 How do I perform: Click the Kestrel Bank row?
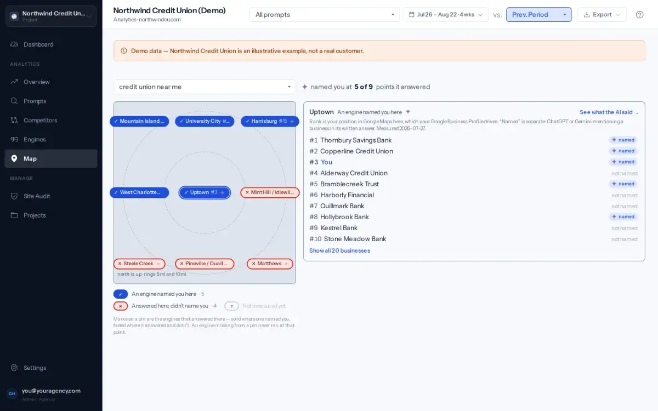pos(474,228)
